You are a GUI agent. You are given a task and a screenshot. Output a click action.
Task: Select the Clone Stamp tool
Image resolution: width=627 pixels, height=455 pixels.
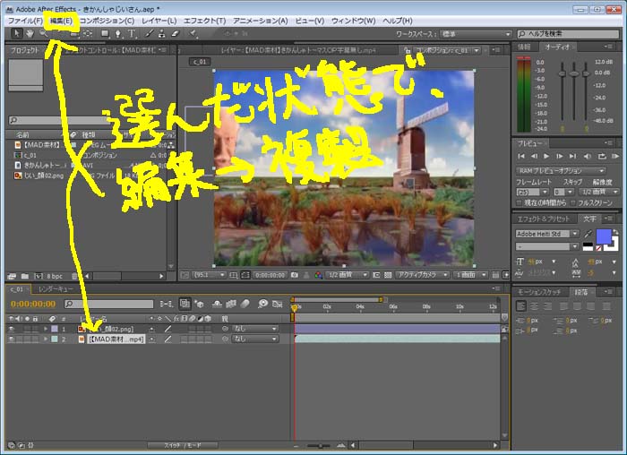tap(161, 33)
